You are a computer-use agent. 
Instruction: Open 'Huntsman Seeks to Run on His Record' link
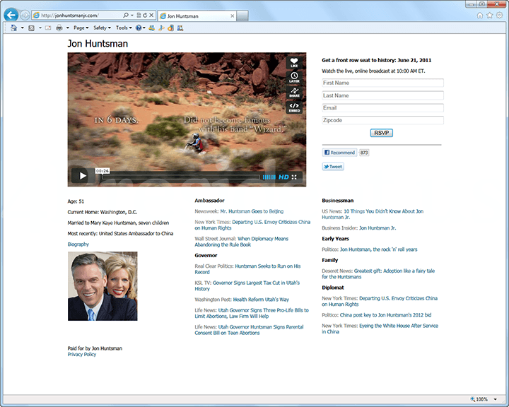247,269
